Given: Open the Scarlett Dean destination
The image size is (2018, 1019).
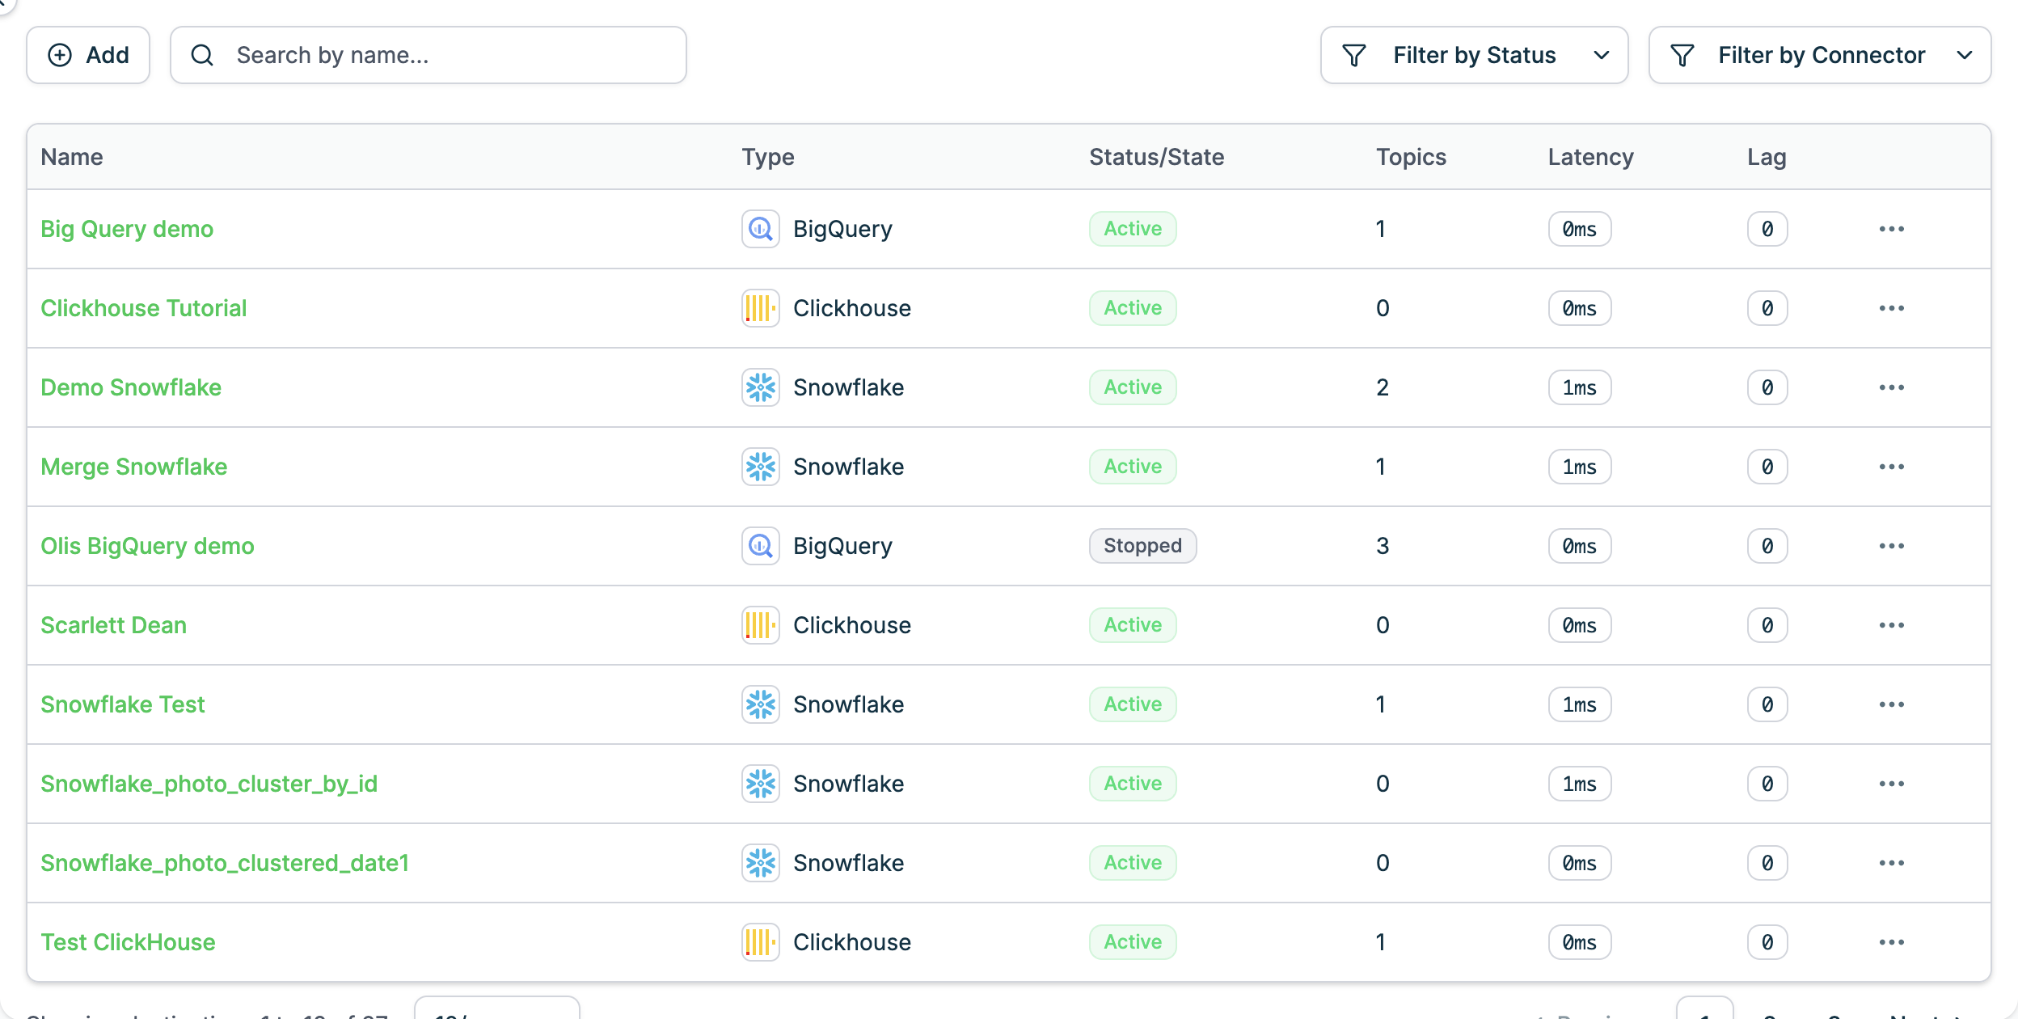Looking at the screenshot, I should click(113, 625).
